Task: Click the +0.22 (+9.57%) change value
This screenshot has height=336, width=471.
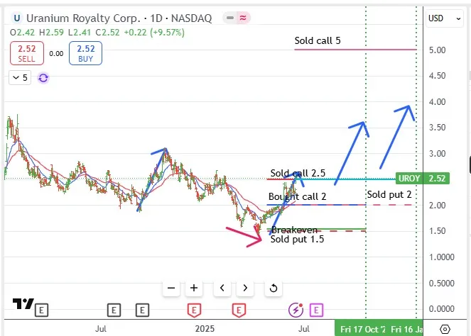Action: click(x=154, y=33)
